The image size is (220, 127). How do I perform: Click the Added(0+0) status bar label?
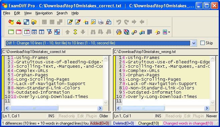click(x=99, y=123)
